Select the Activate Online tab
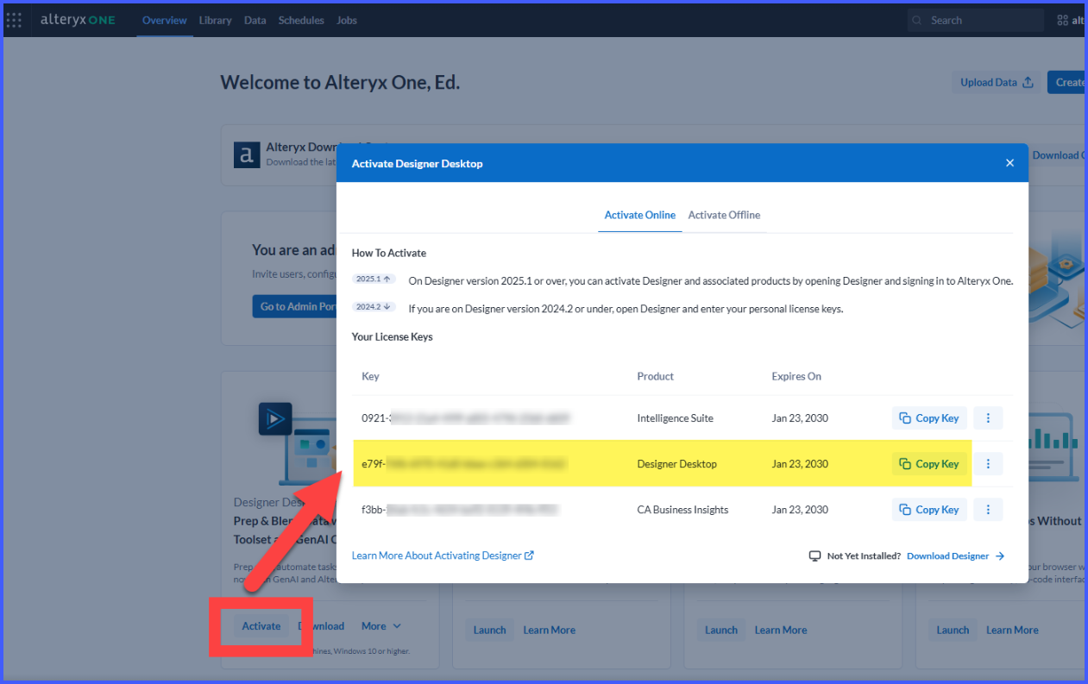1088x684 pixels. (640, 215)
